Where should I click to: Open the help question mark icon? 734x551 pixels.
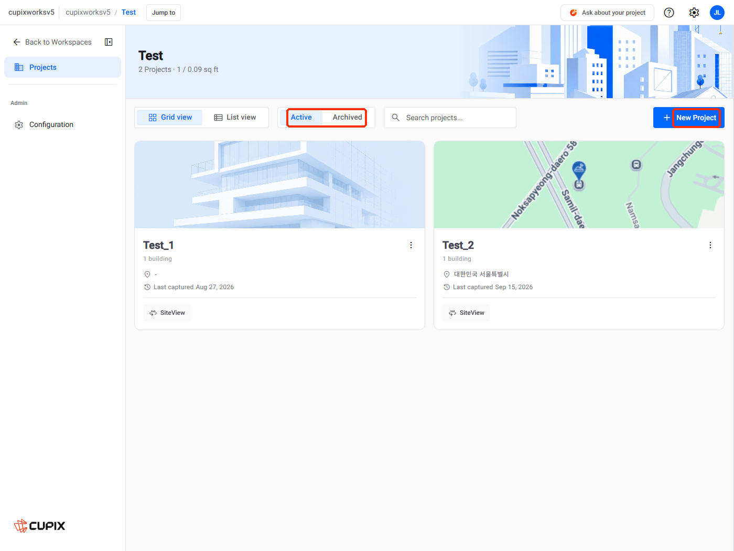tap(669, 13)
